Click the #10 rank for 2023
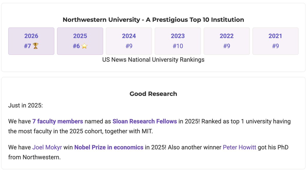The height and width of the screenshot is (173, 308). tap(178, 46)
